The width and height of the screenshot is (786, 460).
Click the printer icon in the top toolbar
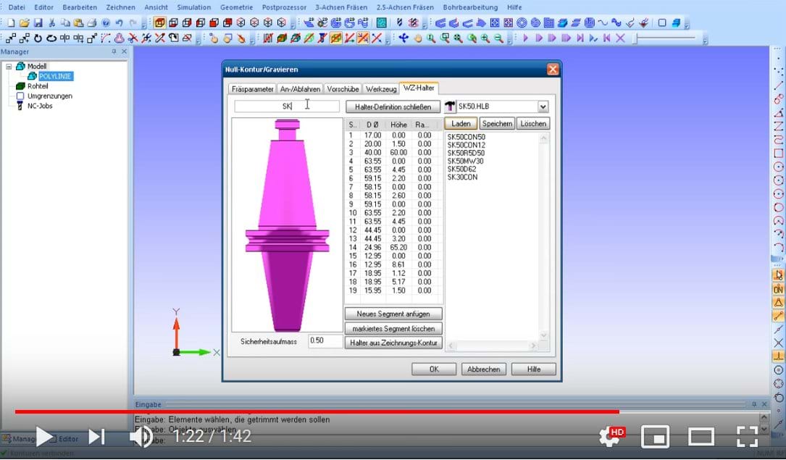(92, 23)
